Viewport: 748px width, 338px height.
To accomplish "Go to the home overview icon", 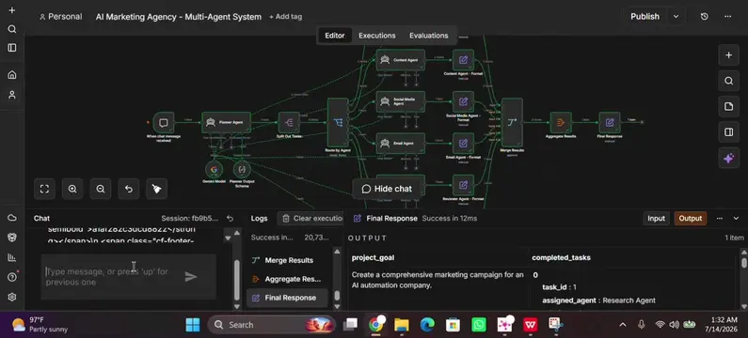I will (x=12, y=75).
